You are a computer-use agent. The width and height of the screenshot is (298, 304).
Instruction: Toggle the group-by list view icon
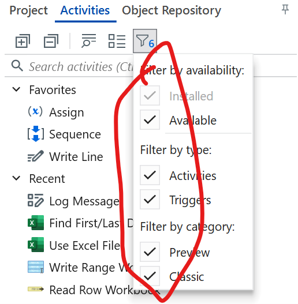pyautogui.click(x=117, y=41)
